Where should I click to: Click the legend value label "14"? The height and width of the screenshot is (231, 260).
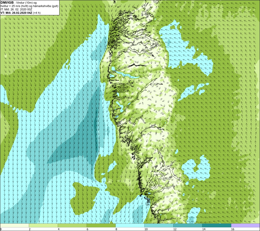204,229
